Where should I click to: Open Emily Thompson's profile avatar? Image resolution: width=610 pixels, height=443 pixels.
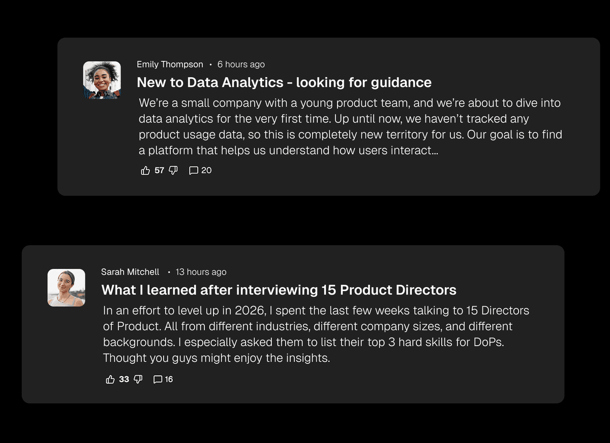coord(102,80)
